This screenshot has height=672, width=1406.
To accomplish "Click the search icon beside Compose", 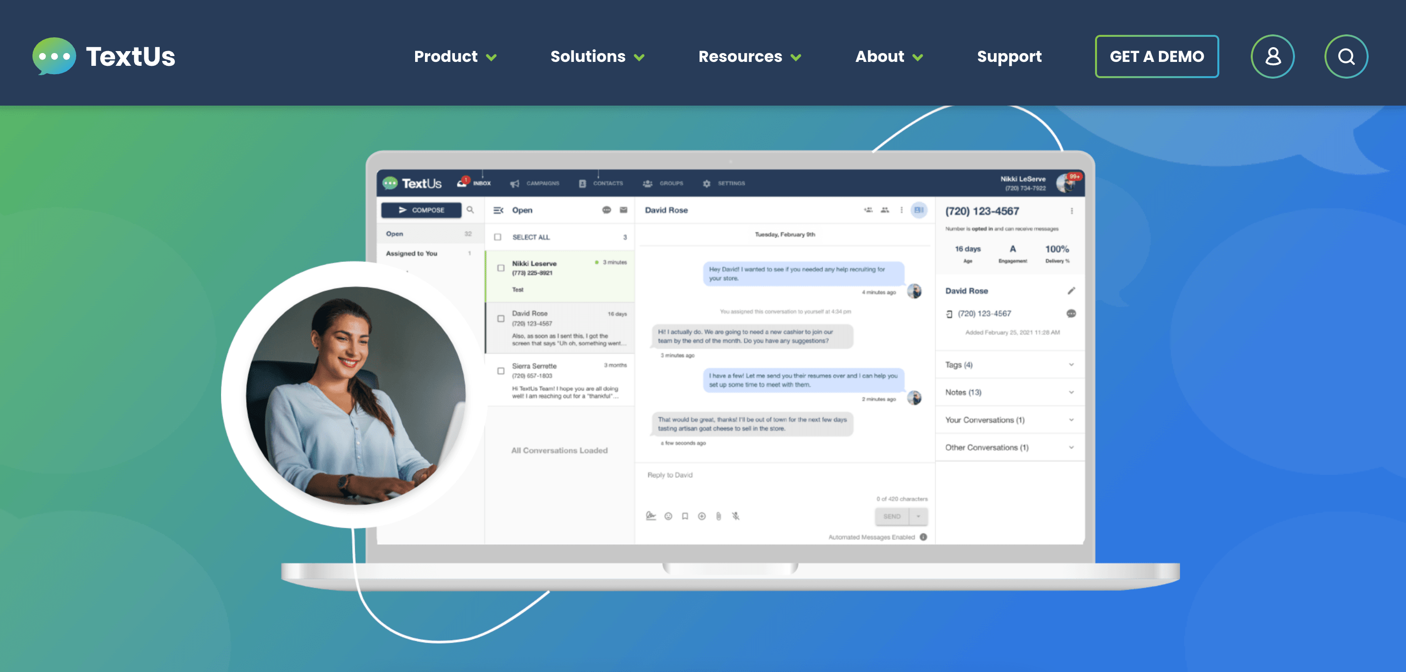I will click(x=470, y=210).
